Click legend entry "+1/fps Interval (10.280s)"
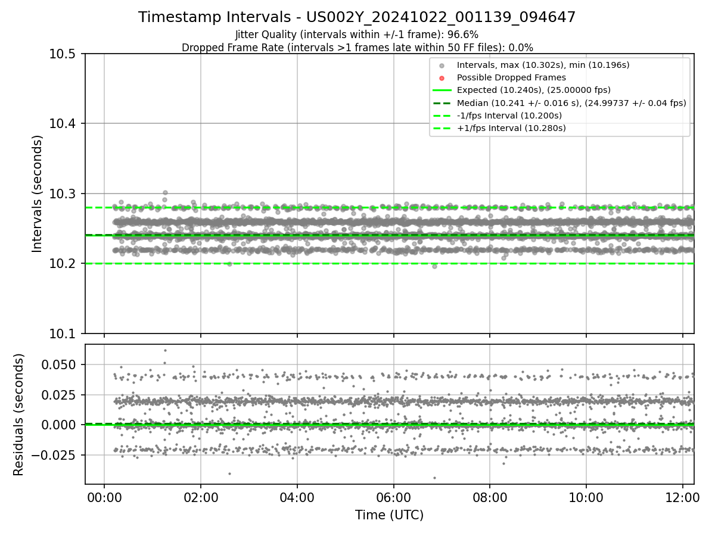Image resolution: width=715 pixels, height=536 pixels. (x=511, y=127)
